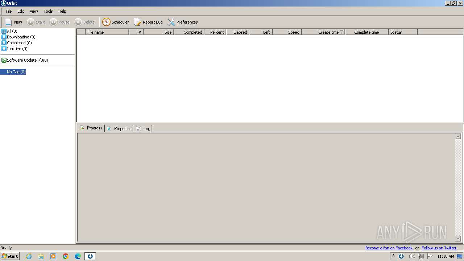The image size is (464, 261).
Task: Launch Google Chrome from taskbar
Action: pos(66,256)
